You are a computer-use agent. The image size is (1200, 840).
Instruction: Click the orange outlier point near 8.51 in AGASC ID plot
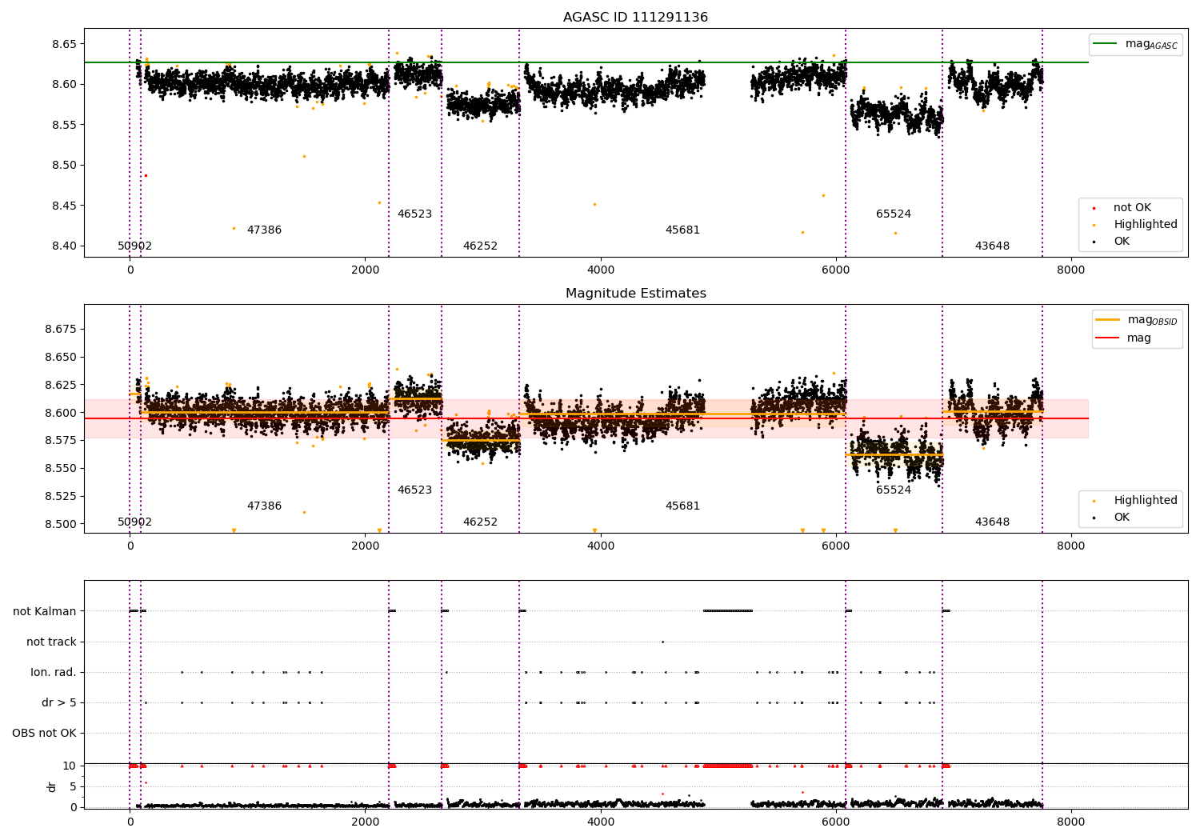304,156
